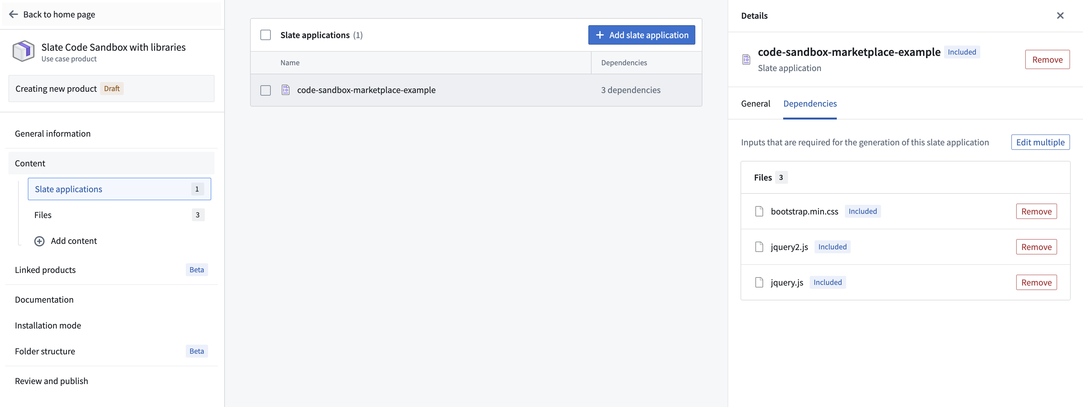Open Folder structure section
The height and width of the screenshot is (407, 1083).
point(111,351)
